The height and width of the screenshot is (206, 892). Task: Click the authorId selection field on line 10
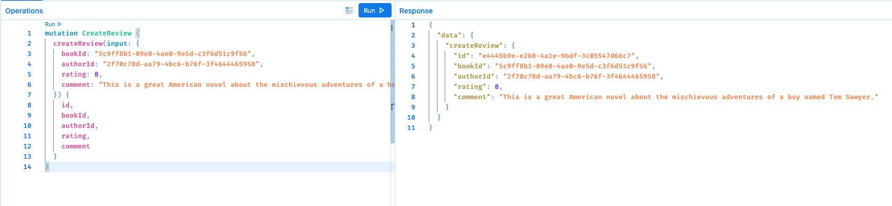pyautogui.click(x=78, y=126)
